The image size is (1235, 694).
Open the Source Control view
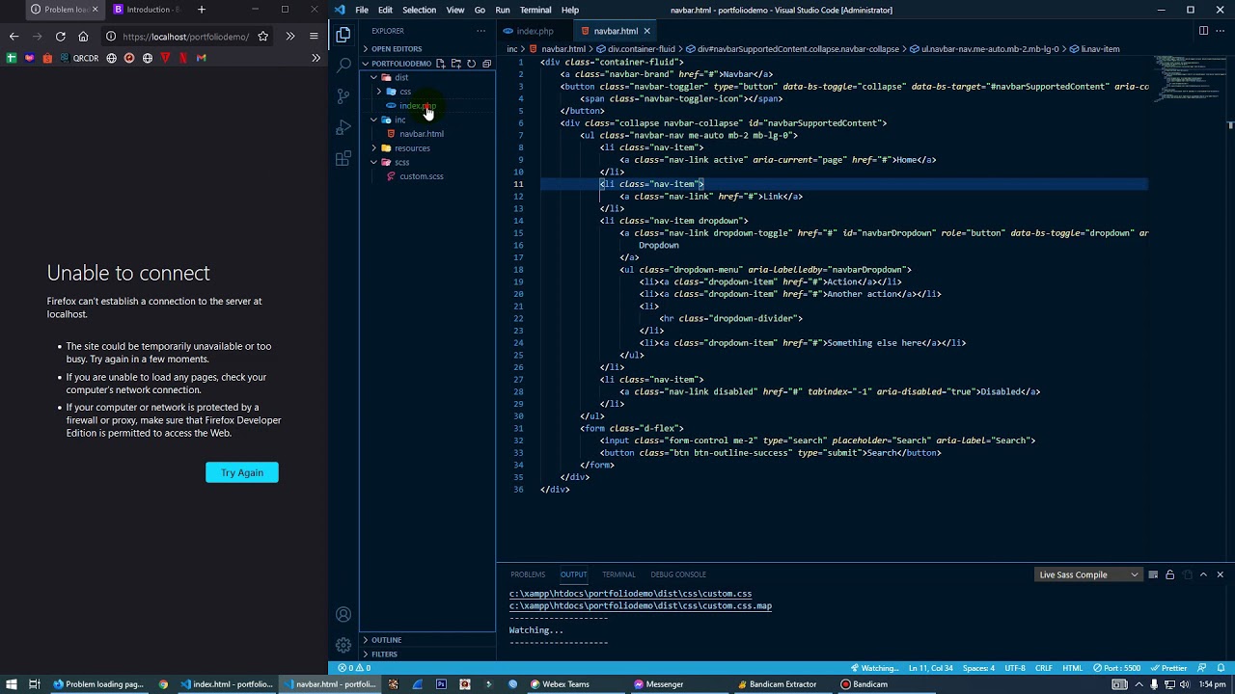pyautogui.click(x=343, y=96)
